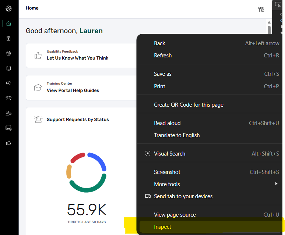This screenshot has width=285, height=235.
Task: Open the database stack sidebar icon
Action: (8, 68)
